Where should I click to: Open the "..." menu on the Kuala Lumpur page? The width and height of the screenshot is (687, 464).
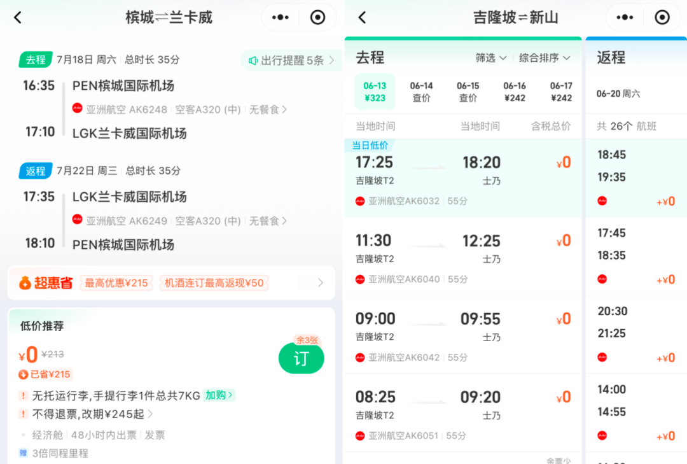(625, 17)
